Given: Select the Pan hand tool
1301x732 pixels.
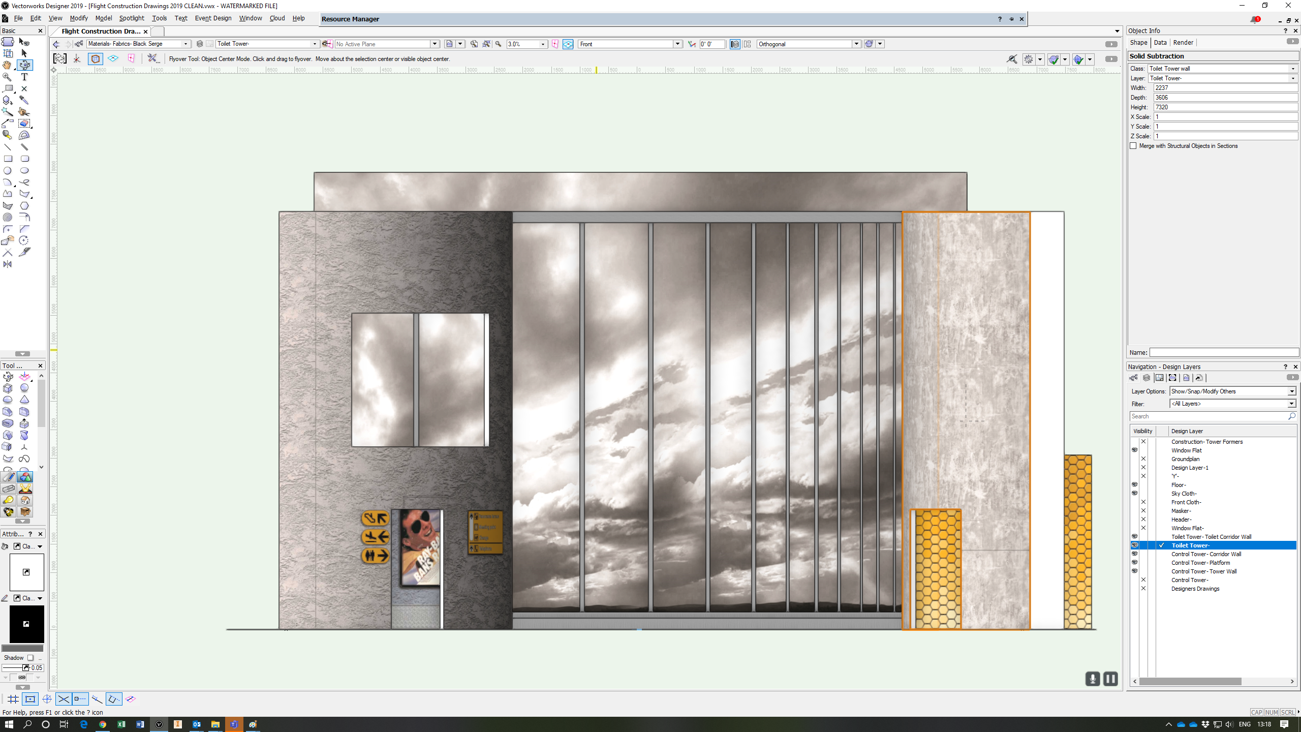Looking at the screenshot, I should (x=7, y=65).
